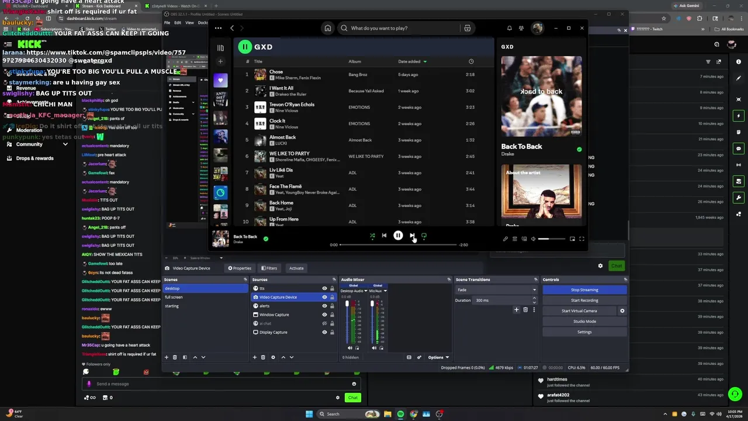This screenshot has height=421, width=748.
Task: Click Start Recording in OBS
Action: (584, 301)
